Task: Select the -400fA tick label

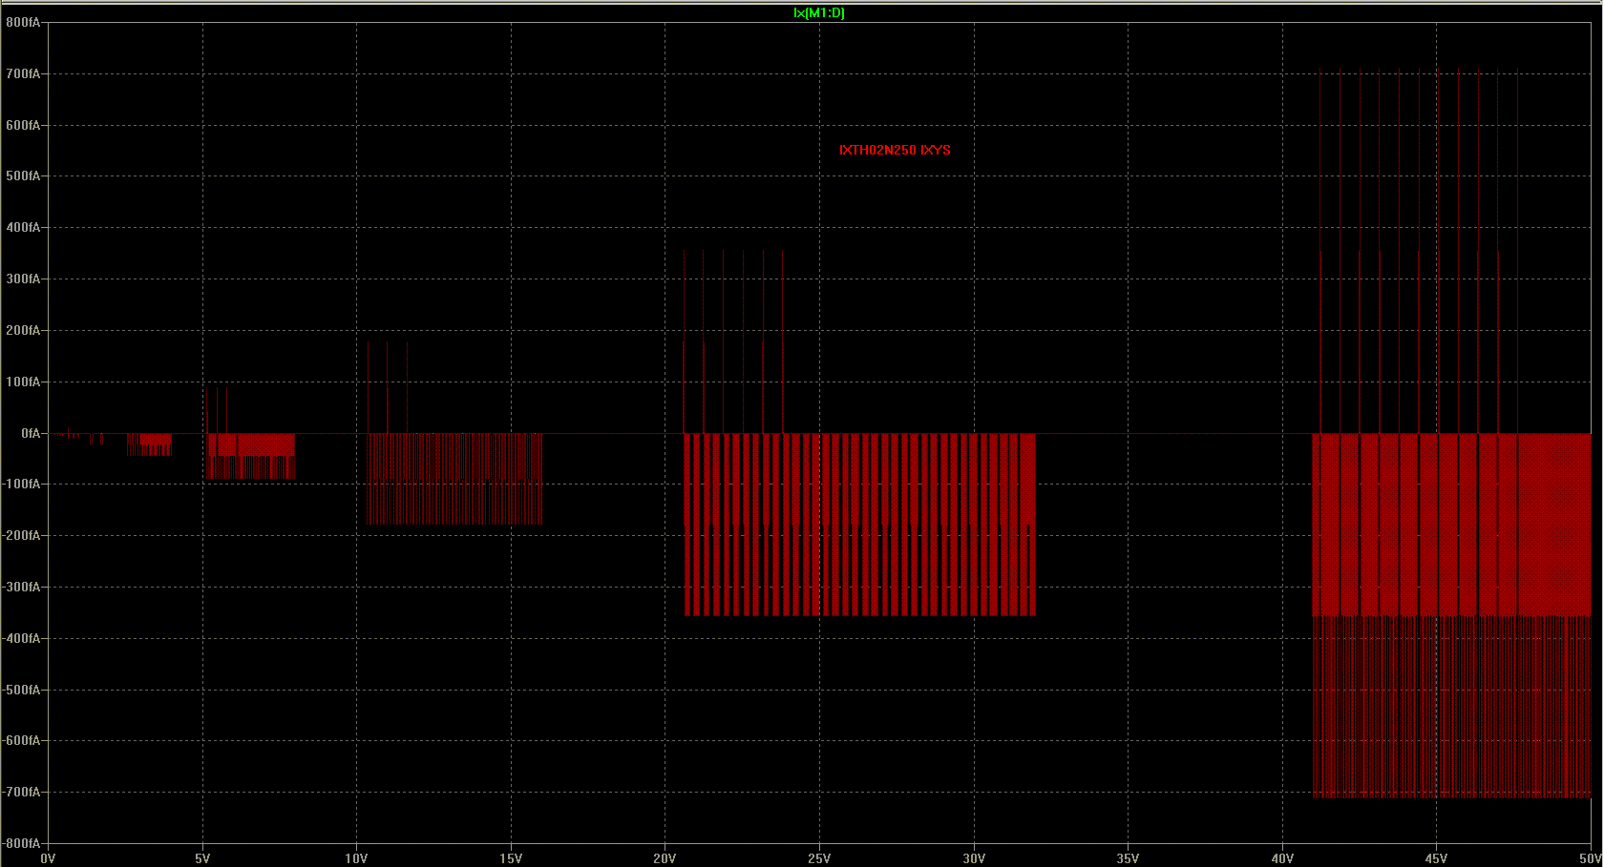Action: (21, 639)
